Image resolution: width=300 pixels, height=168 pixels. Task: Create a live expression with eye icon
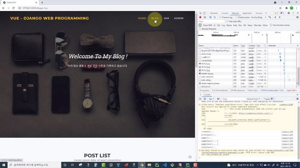[218, 99]
